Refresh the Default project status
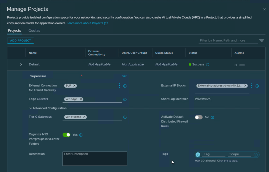The height and width of the screenshot is (172, 269). [x=207, y=64]
